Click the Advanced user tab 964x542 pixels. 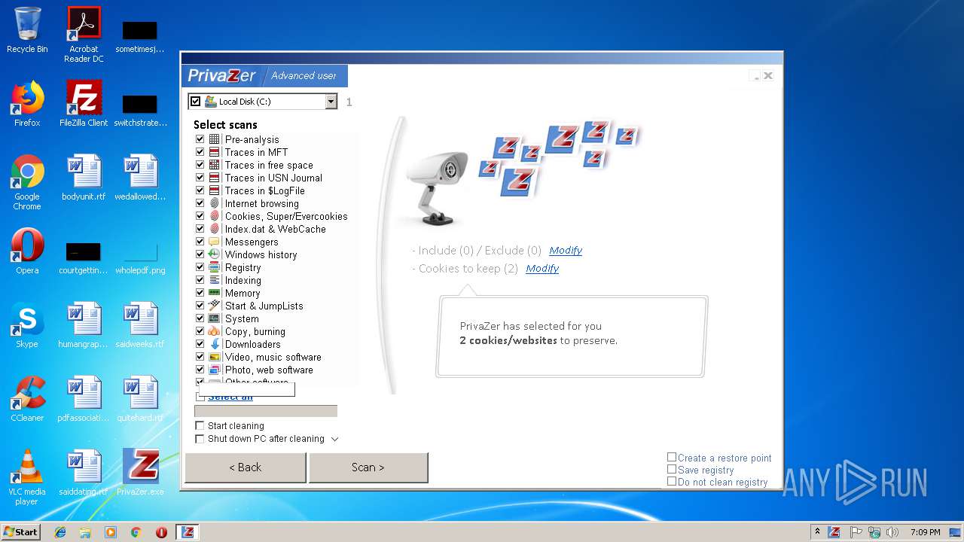coord(304,75)
